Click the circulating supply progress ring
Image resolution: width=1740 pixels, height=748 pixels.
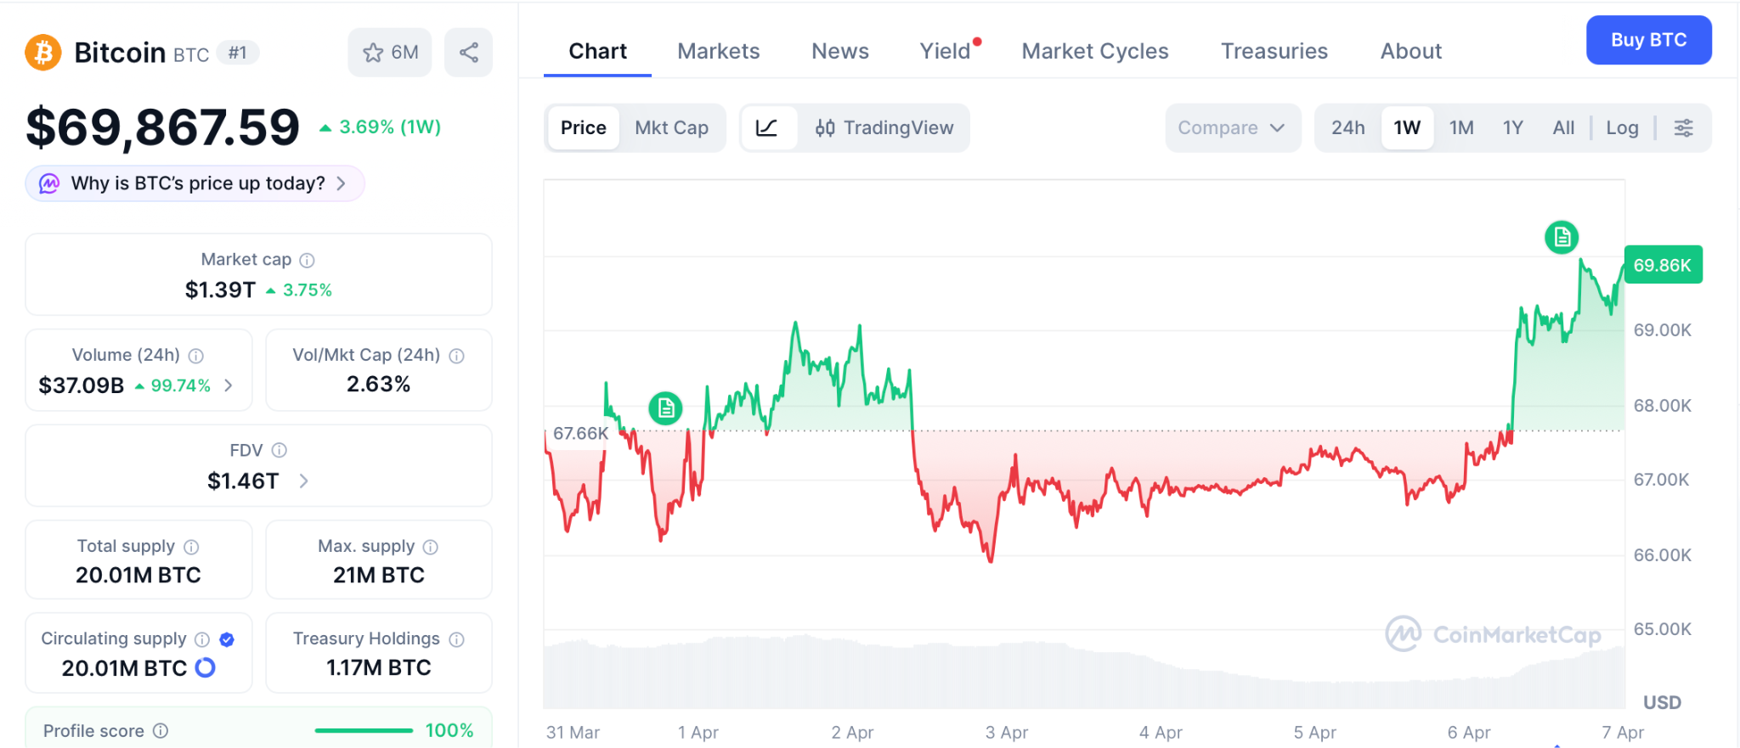206,668
